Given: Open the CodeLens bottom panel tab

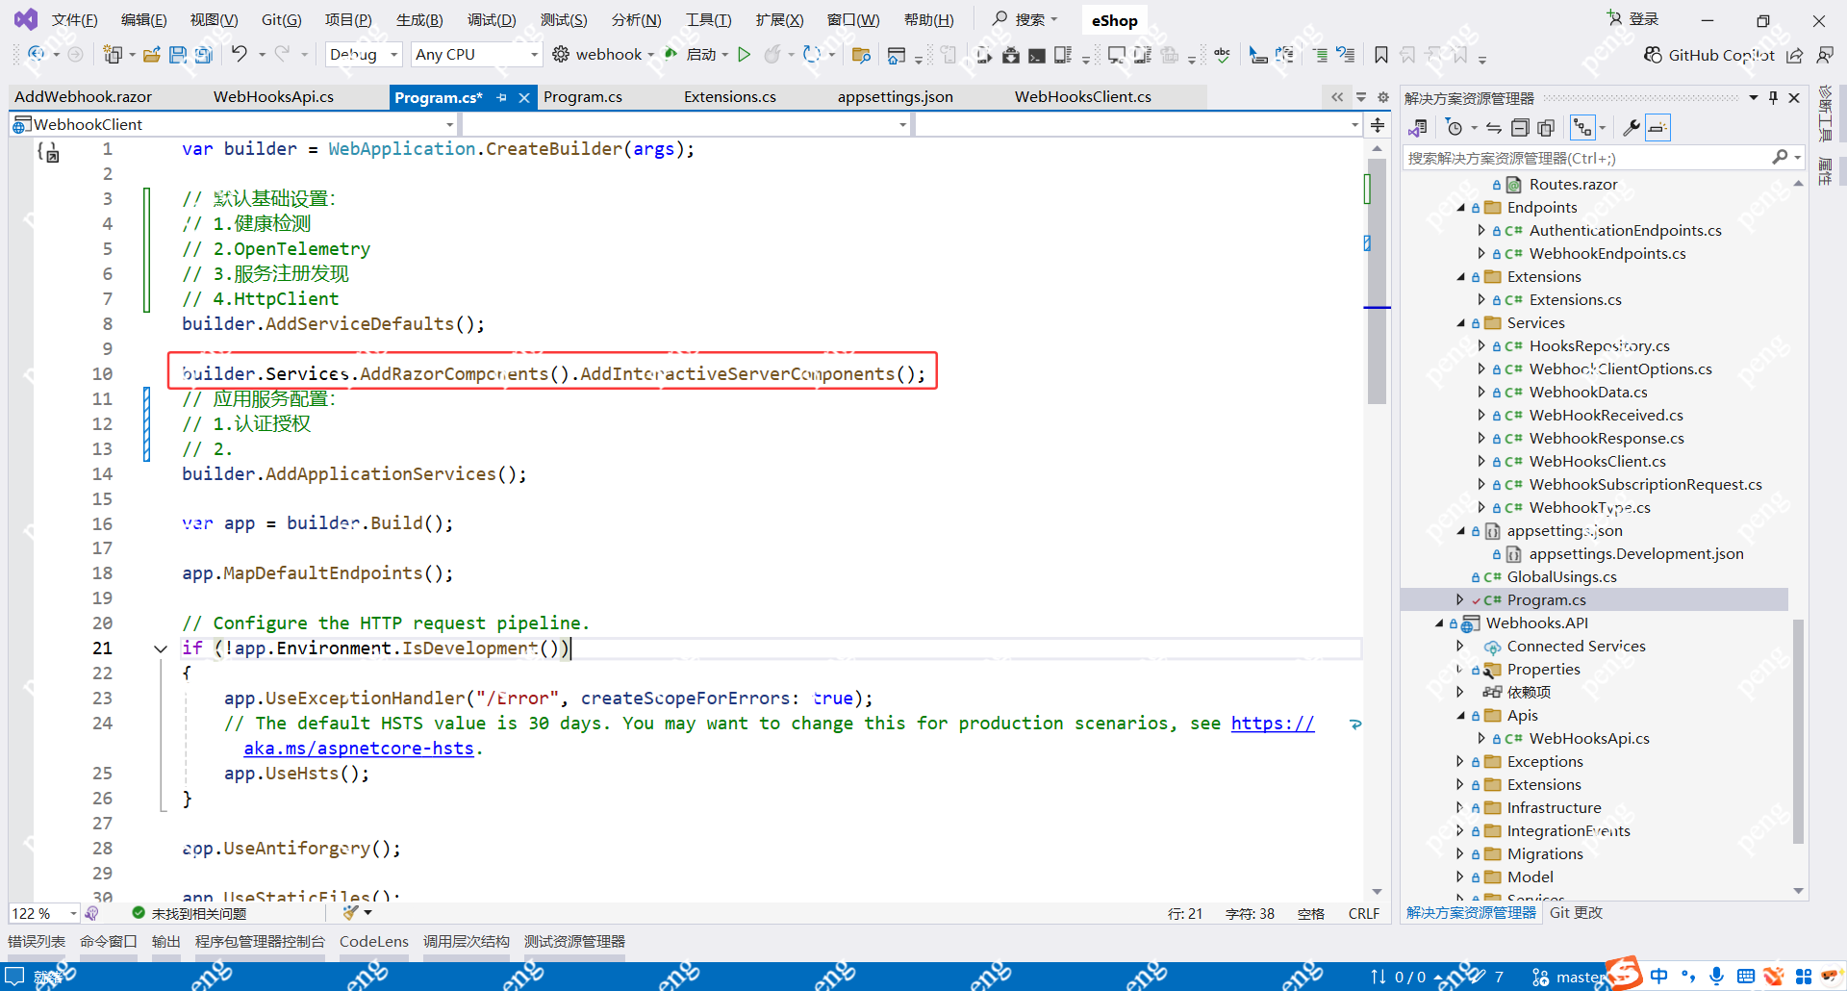Looking at the screenshot, I should point(374,942).
